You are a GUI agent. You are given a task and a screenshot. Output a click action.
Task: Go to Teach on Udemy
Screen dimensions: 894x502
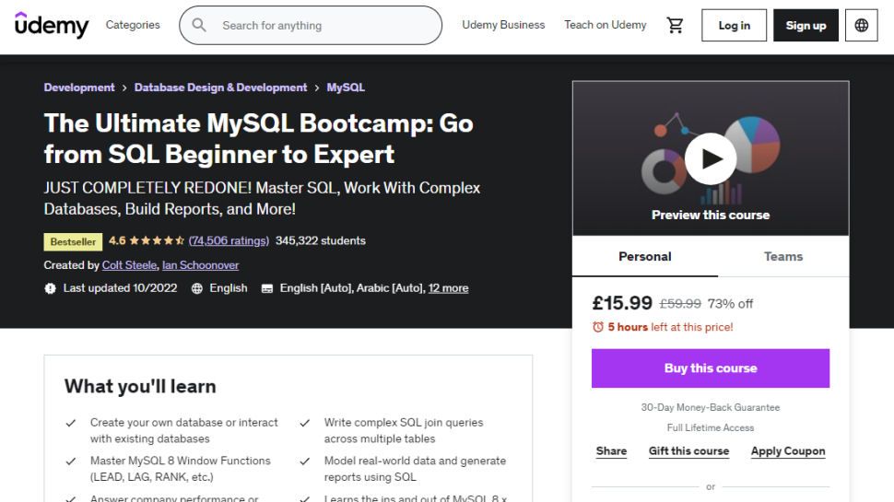click(x=606, y=25)
